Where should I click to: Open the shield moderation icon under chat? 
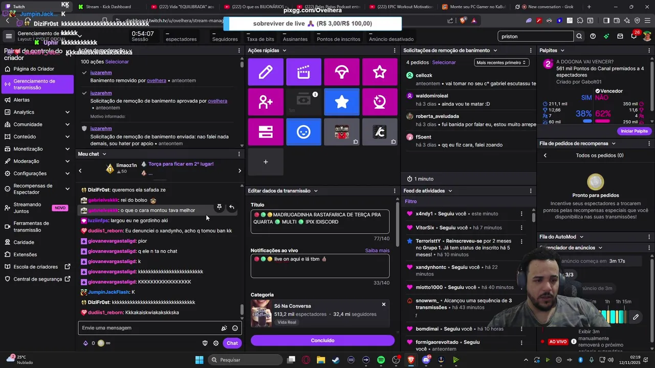(205, 343)
